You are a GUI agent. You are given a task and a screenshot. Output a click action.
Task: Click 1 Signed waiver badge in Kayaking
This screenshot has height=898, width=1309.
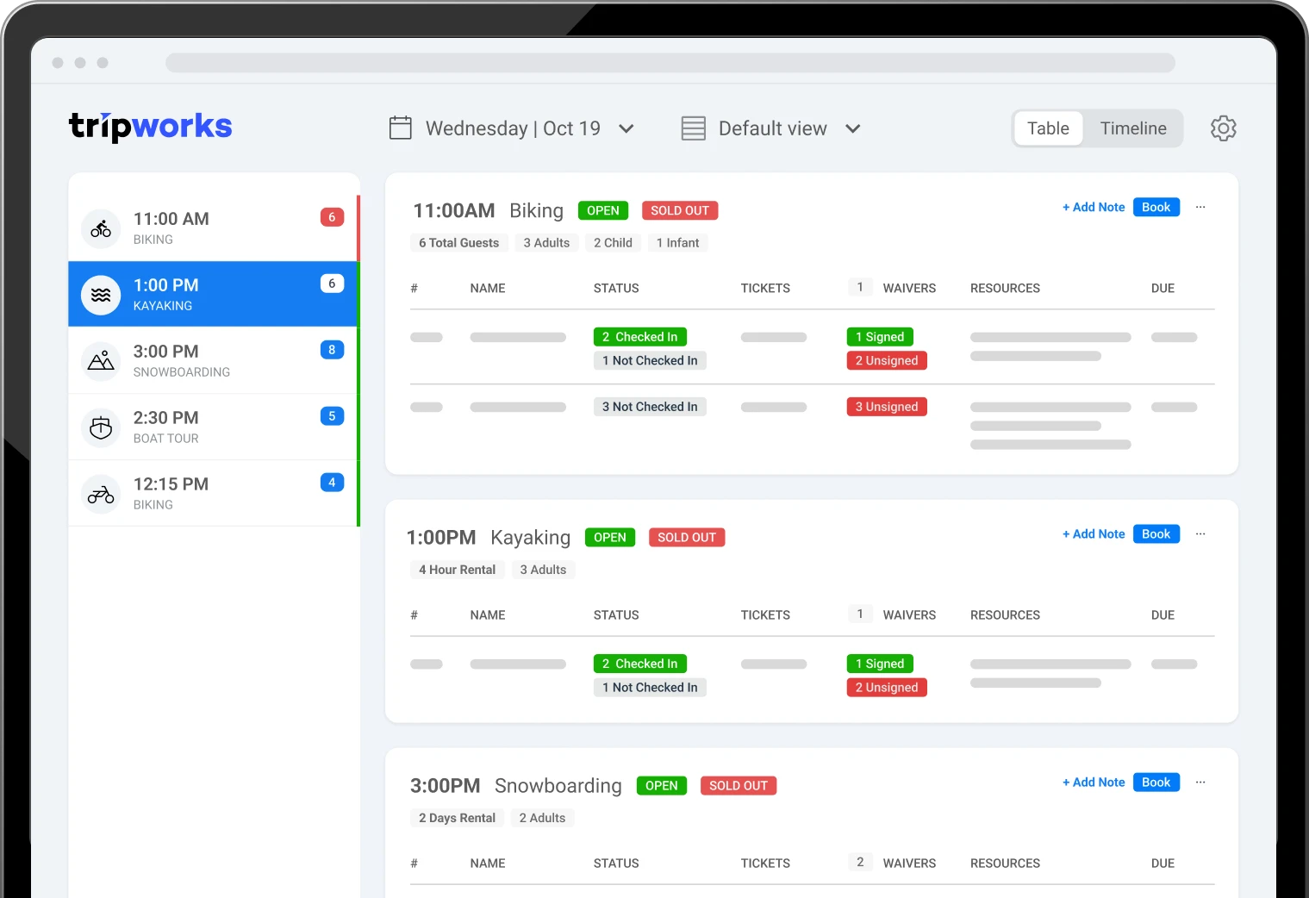[x=880, y=664]
